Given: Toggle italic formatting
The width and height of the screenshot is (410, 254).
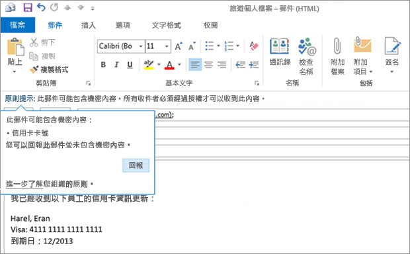Looking at the screenshot, I should 116,65.
